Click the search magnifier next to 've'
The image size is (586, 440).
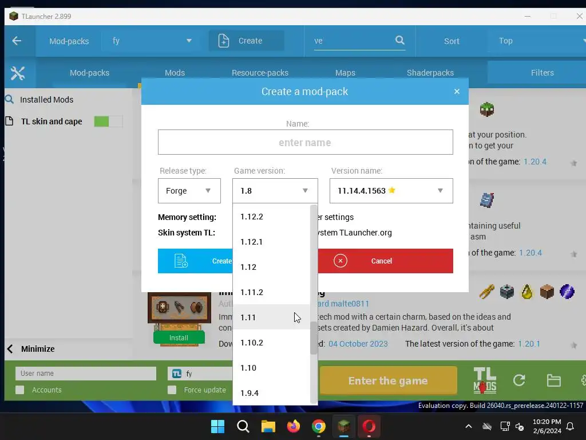point(399,40)
